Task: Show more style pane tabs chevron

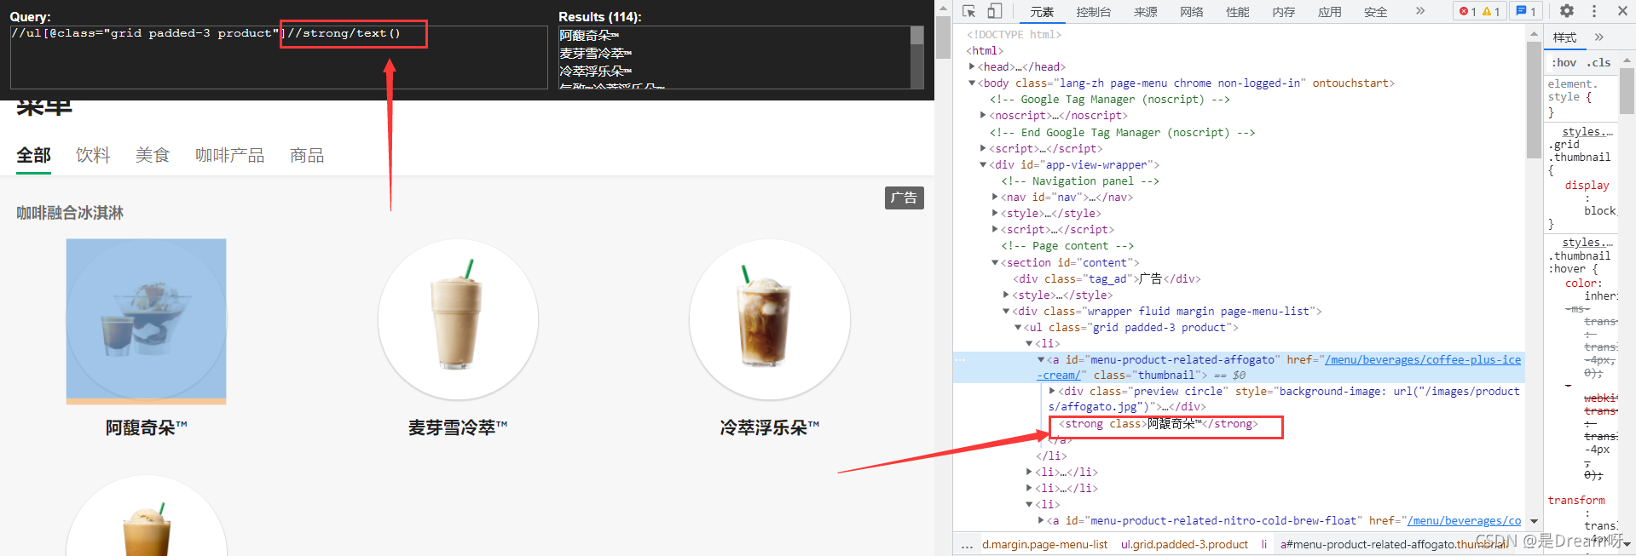Action: (1599, 37)
